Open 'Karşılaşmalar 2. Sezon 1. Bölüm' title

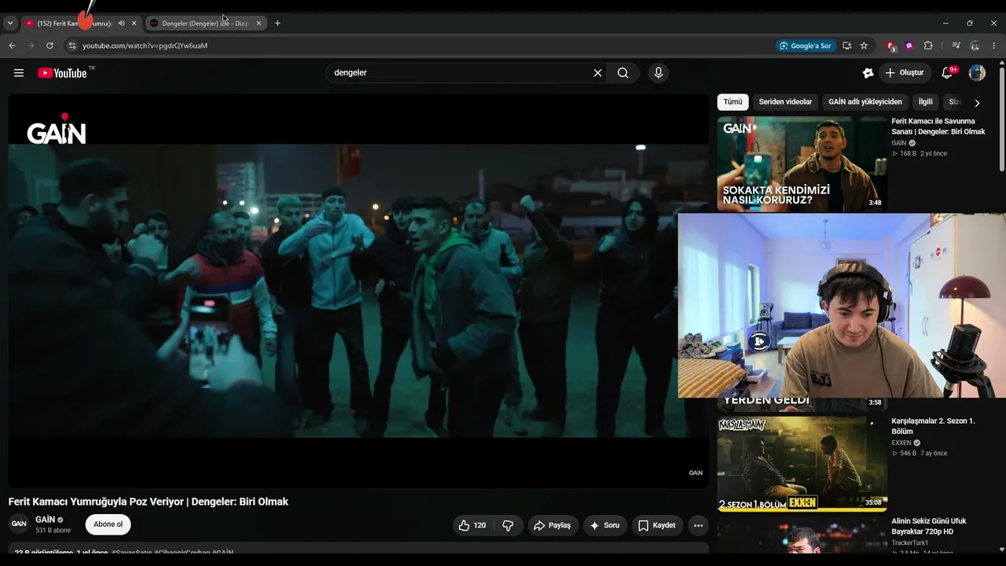click(933, 426)
